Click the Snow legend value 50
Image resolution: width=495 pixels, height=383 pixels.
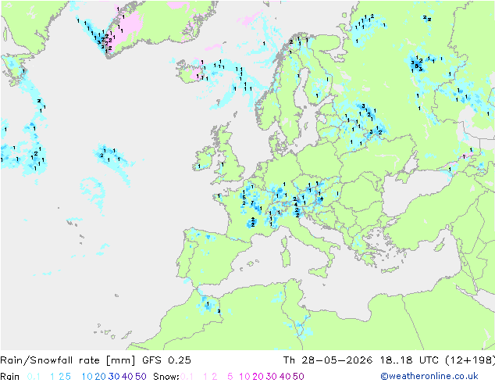(299, 377)
